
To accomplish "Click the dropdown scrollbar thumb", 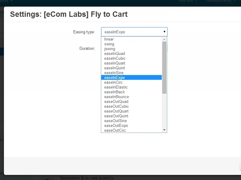I will (164, 67).
